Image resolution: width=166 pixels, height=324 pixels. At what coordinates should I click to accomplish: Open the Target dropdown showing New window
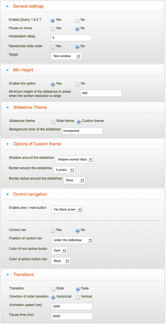pyautogui.click(x=66, y=56)
